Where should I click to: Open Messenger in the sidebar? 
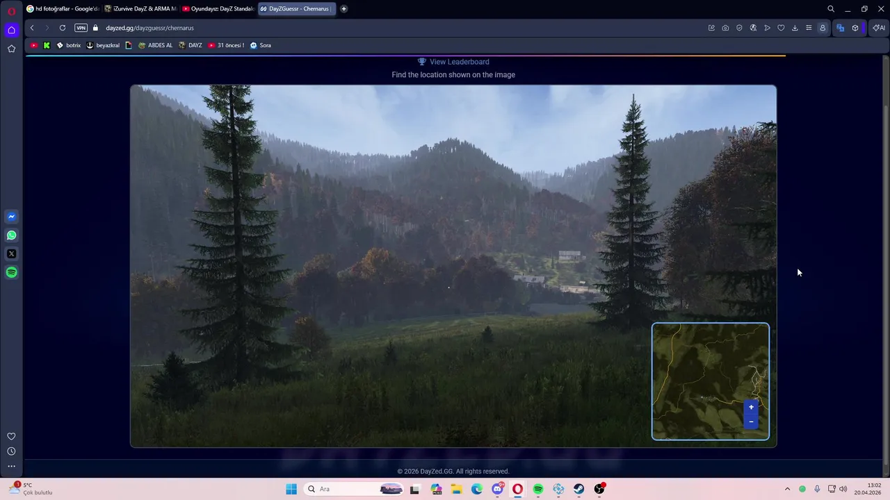point(11,217)
